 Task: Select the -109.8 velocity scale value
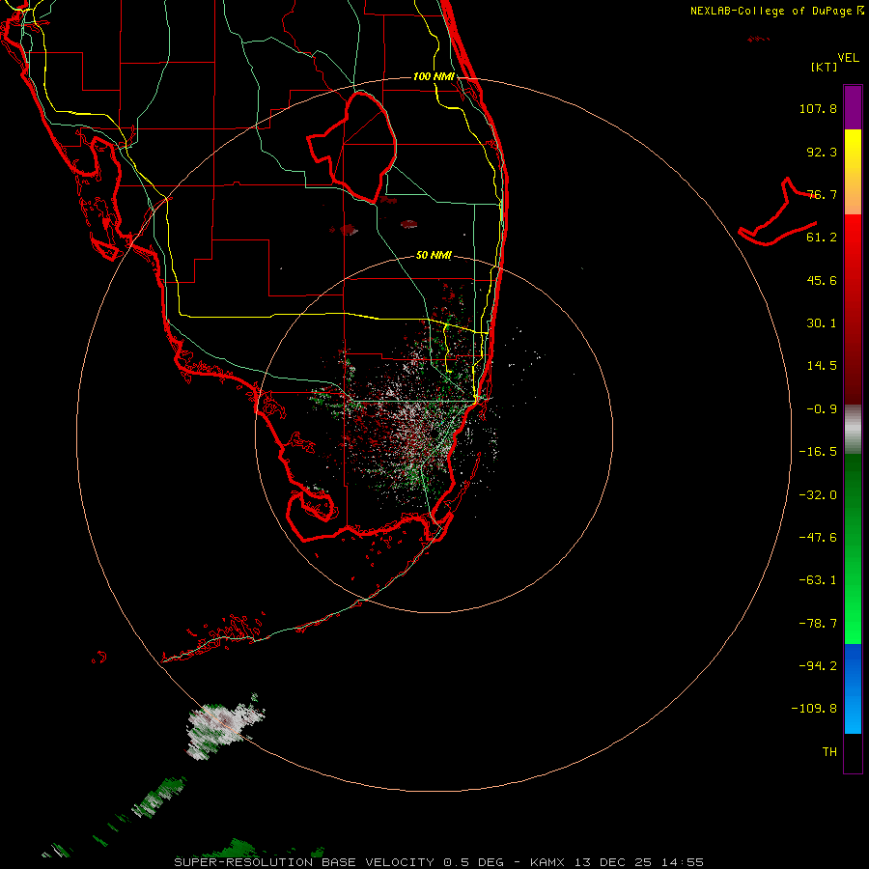pyautogui.click(x=814, y=709)
